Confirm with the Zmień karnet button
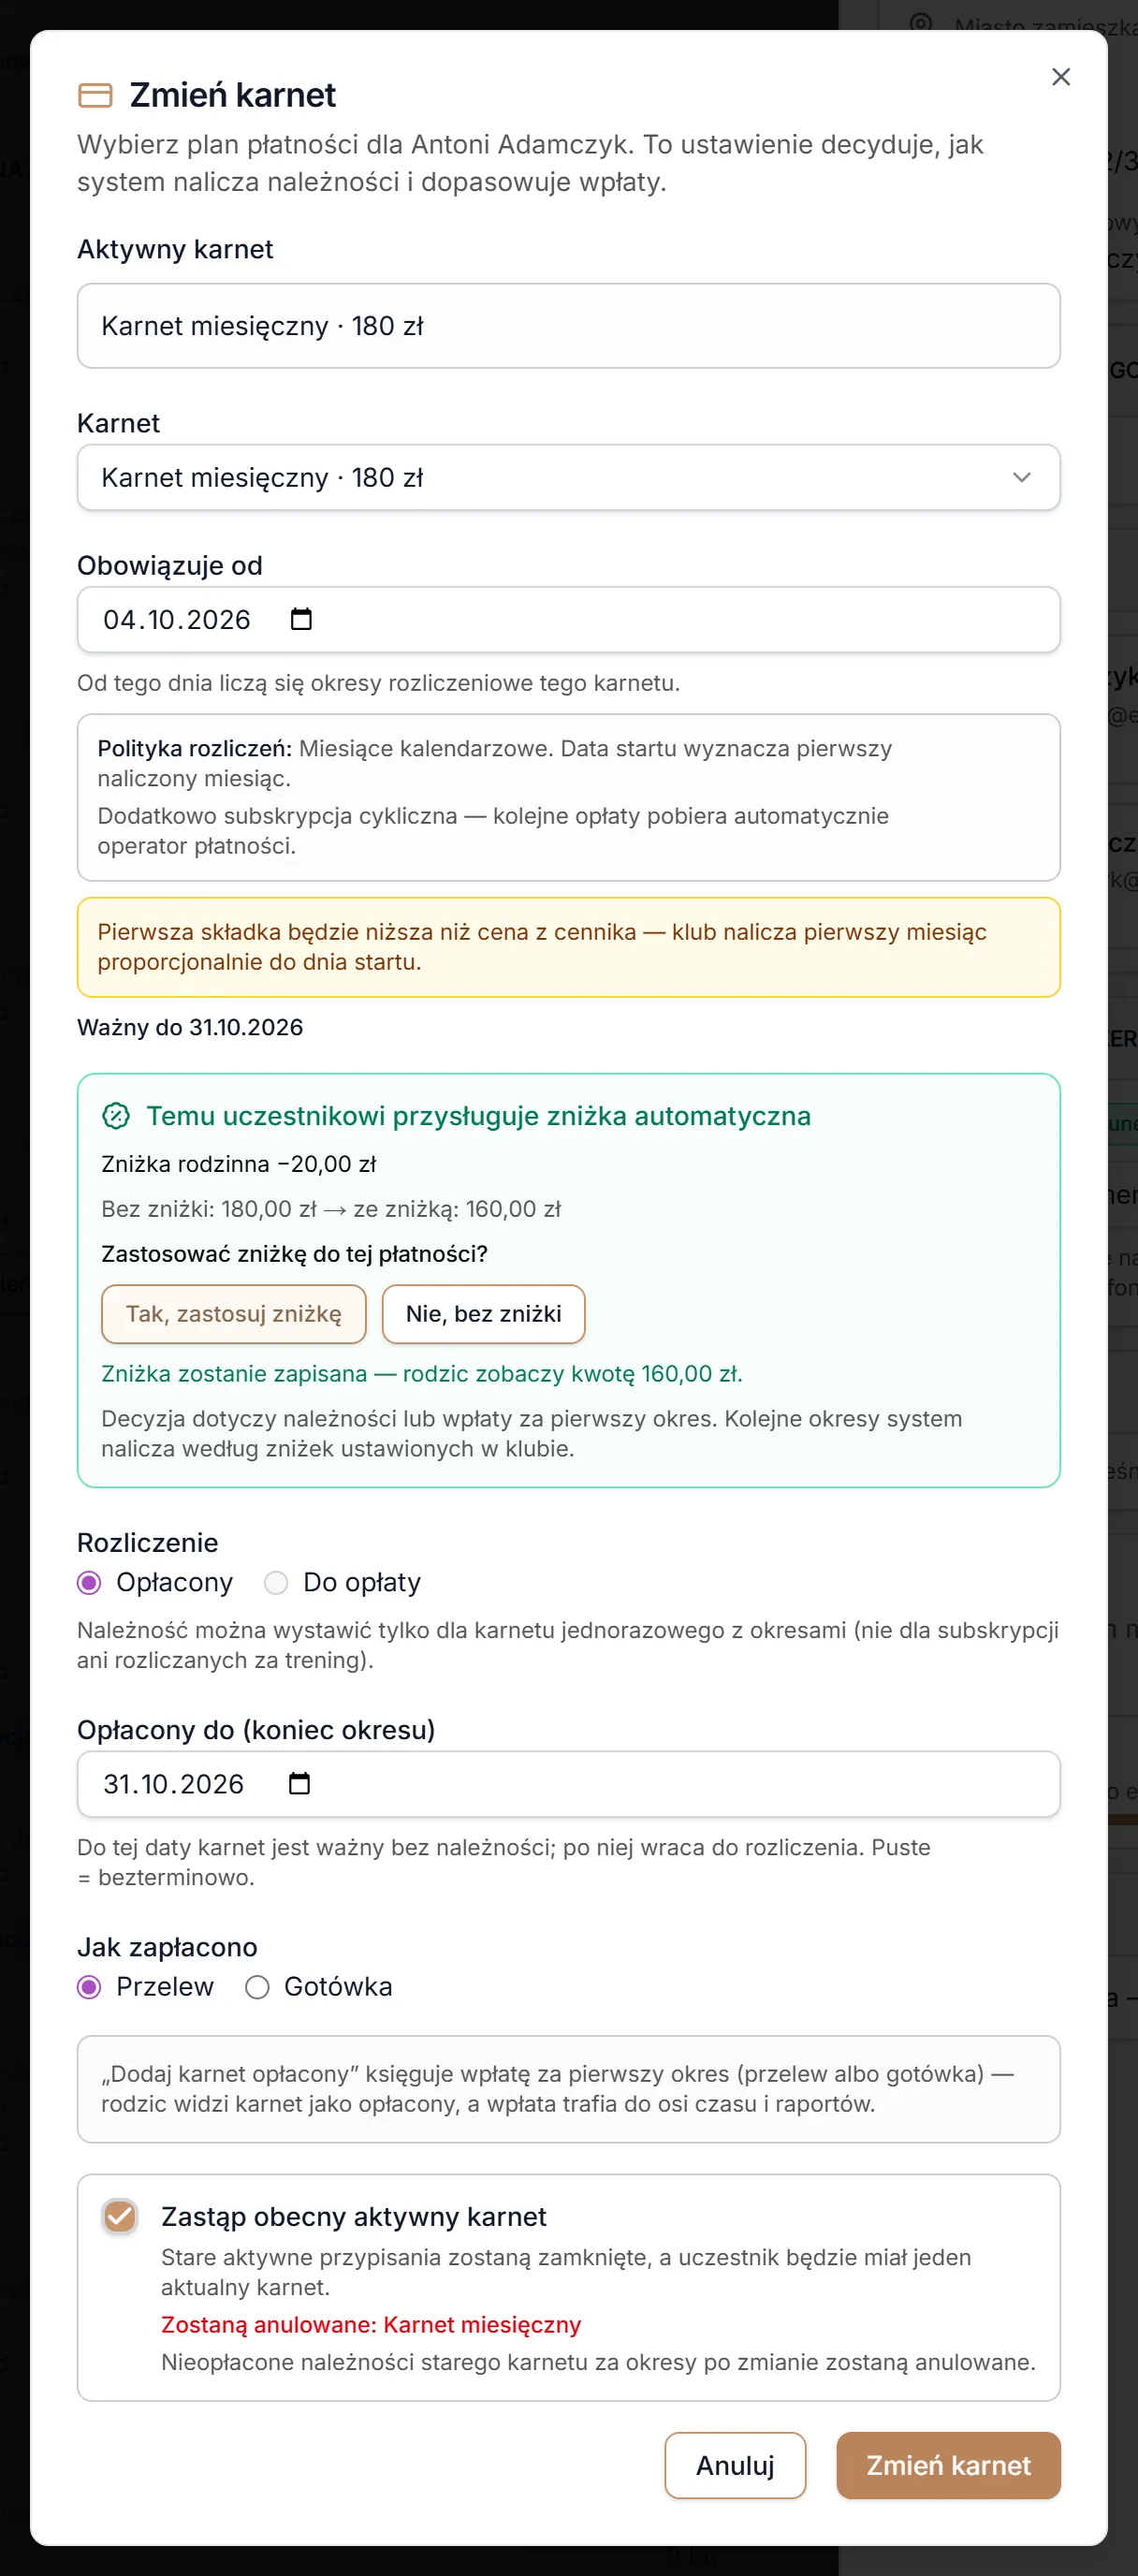 coord(948,2465)
